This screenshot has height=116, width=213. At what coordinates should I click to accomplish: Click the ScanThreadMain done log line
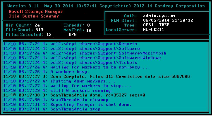(74, 95)
